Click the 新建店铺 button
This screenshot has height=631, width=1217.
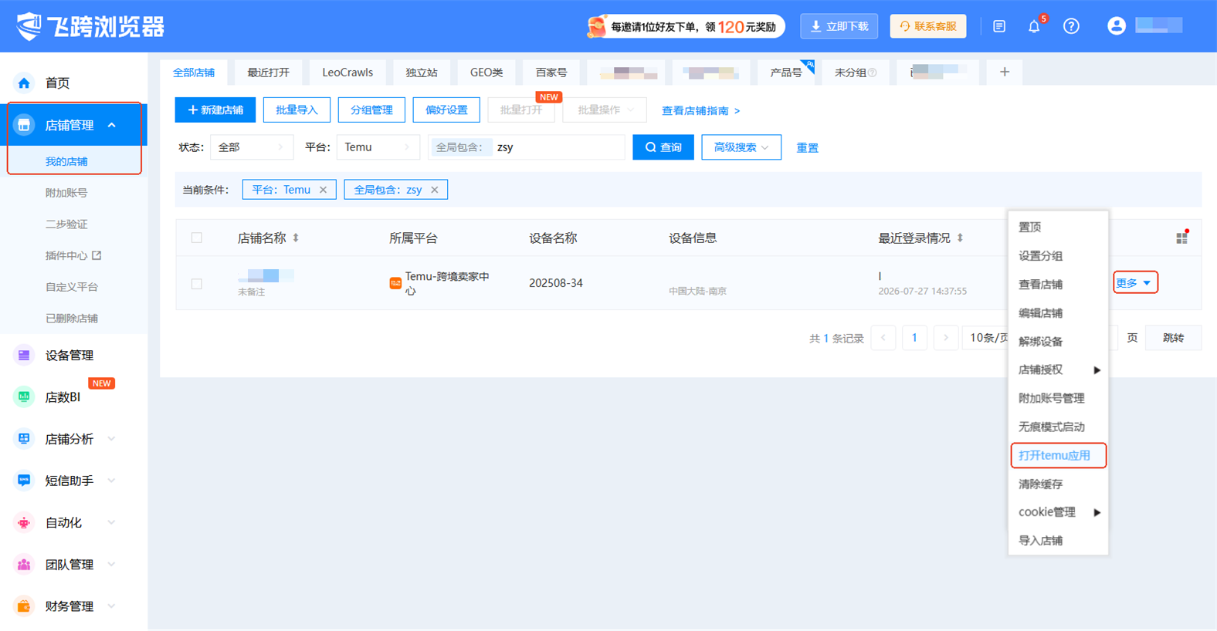tap(215, 110)
